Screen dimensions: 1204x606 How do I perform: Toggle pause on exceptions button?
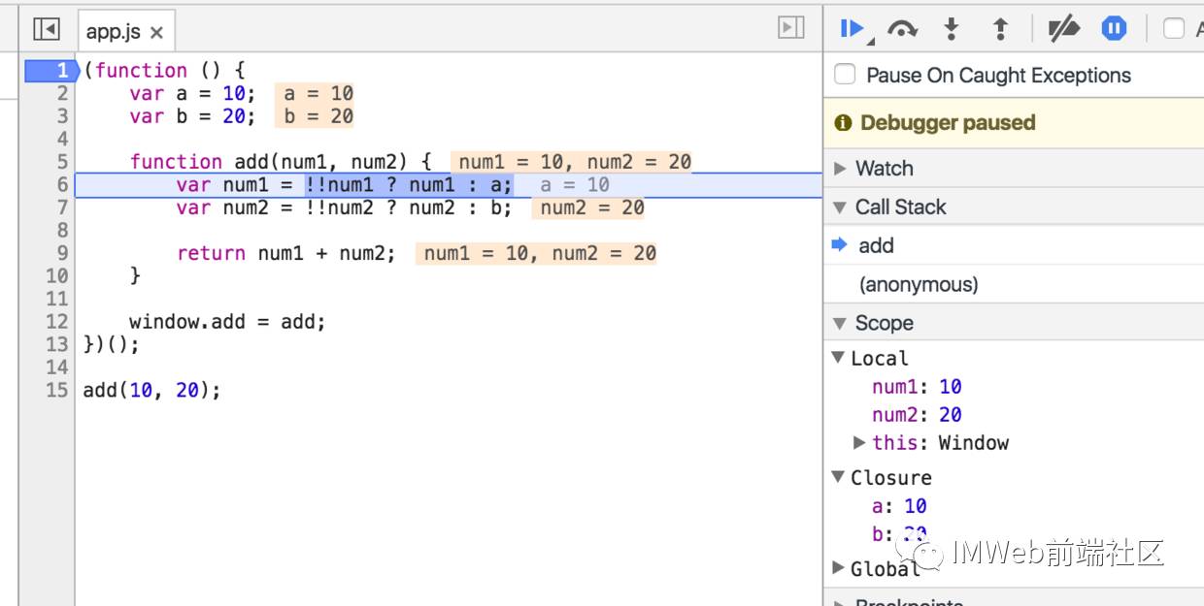tap(1114, 29)
